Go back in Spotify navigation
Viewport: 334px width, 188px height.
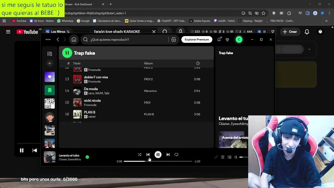click(58, 39)
